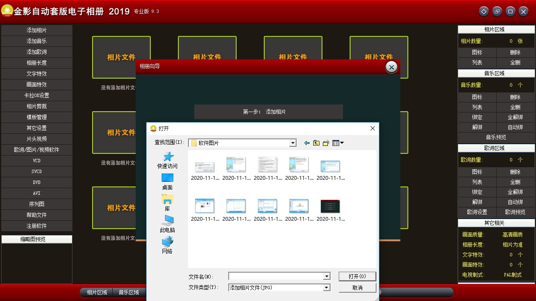
Task: Open 添加音乐 in the left menu
Action: [37, 41]
